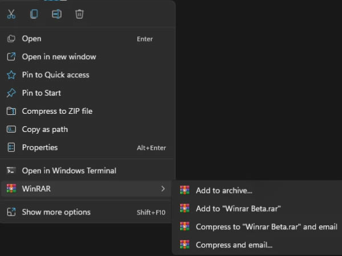The image size is (342, 256).
Task: Select Compress and email... option
Action: point(258,245)
